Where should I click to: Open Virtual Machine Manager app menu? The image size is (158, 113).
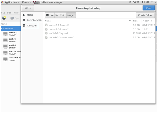click(x=49, y=2)
